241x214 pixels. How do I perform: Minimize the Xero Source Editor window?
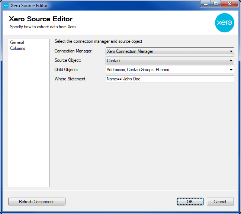click(x=206, y=4)
